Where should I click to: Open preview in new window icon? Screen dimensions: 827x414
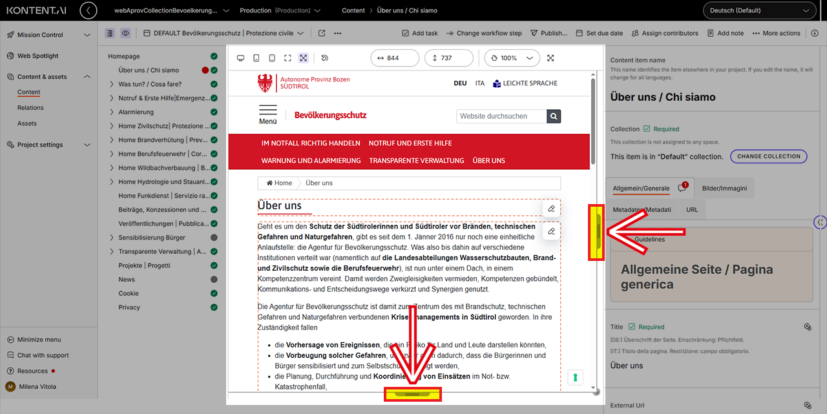tap(322, 33)
